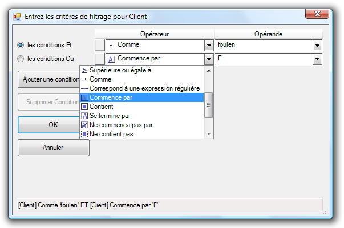Click the 'Supérieure ou égale à' operator icon

coord(84,71)
